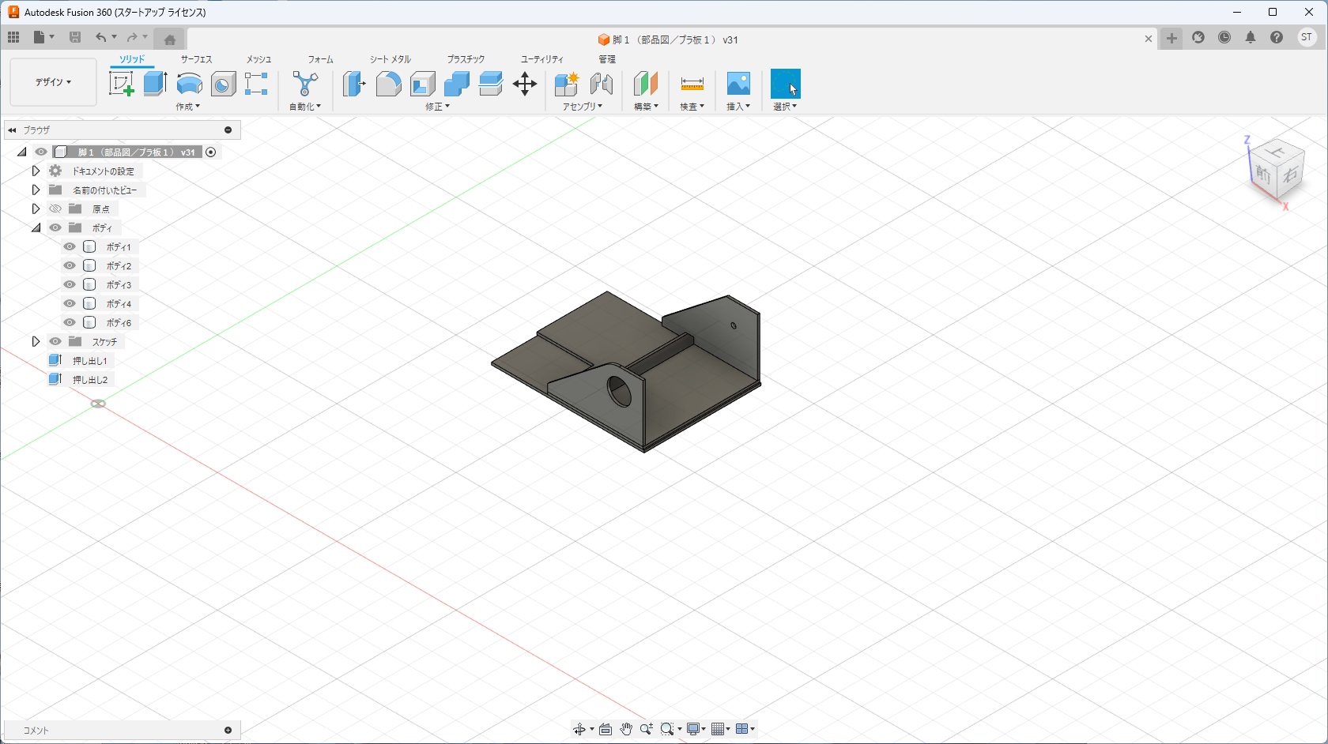Open the 作成 dropdown menu
The image size is (1328, 744).
[x=187, y=107]
